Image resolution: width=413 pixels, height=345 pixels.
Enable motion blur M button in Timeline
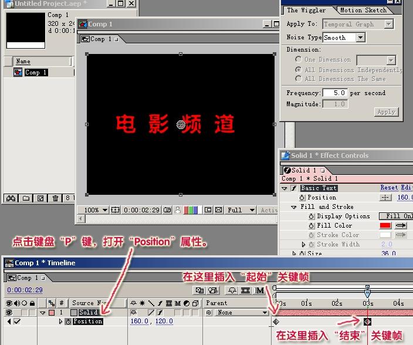click(x=260, y=290)
